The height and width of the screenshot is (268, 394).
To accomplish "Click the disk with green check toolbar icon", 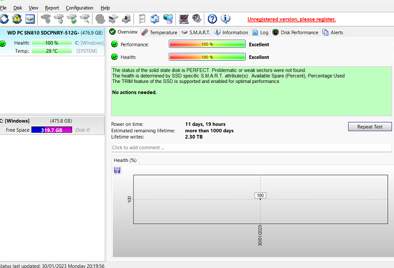I will 72,19.
